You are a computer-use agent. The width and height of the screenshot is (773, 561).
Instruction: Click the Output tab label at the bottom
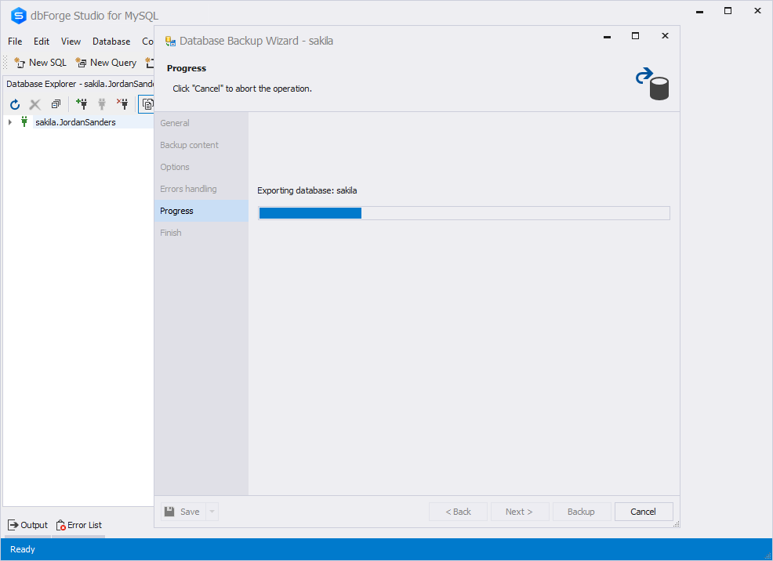click(34, 525)
